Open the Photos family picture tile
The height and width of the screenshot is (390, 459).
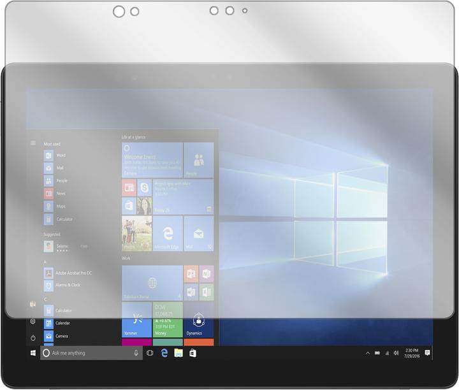136,233
